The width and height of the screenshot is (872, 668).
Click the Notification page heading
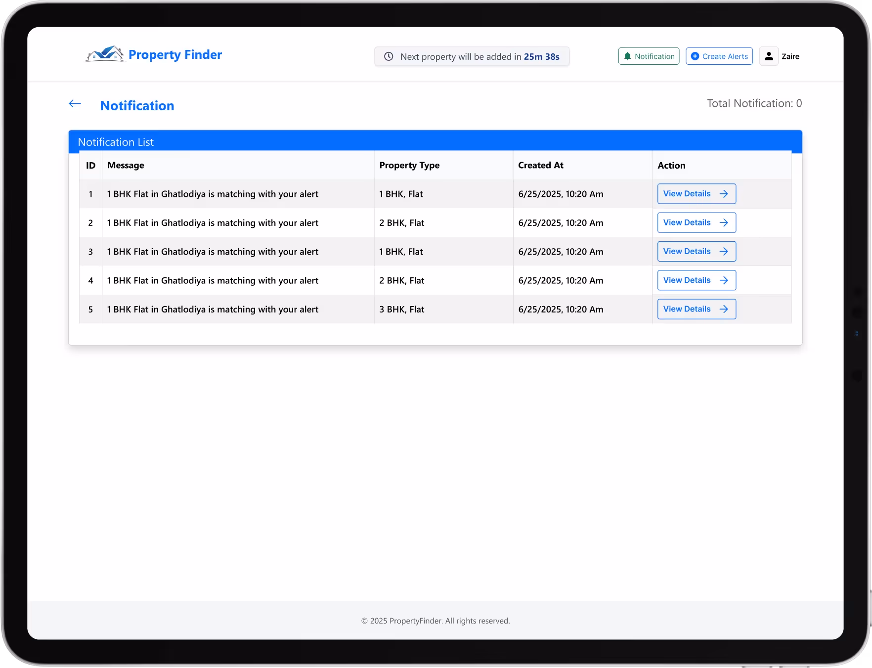(137, 106)
